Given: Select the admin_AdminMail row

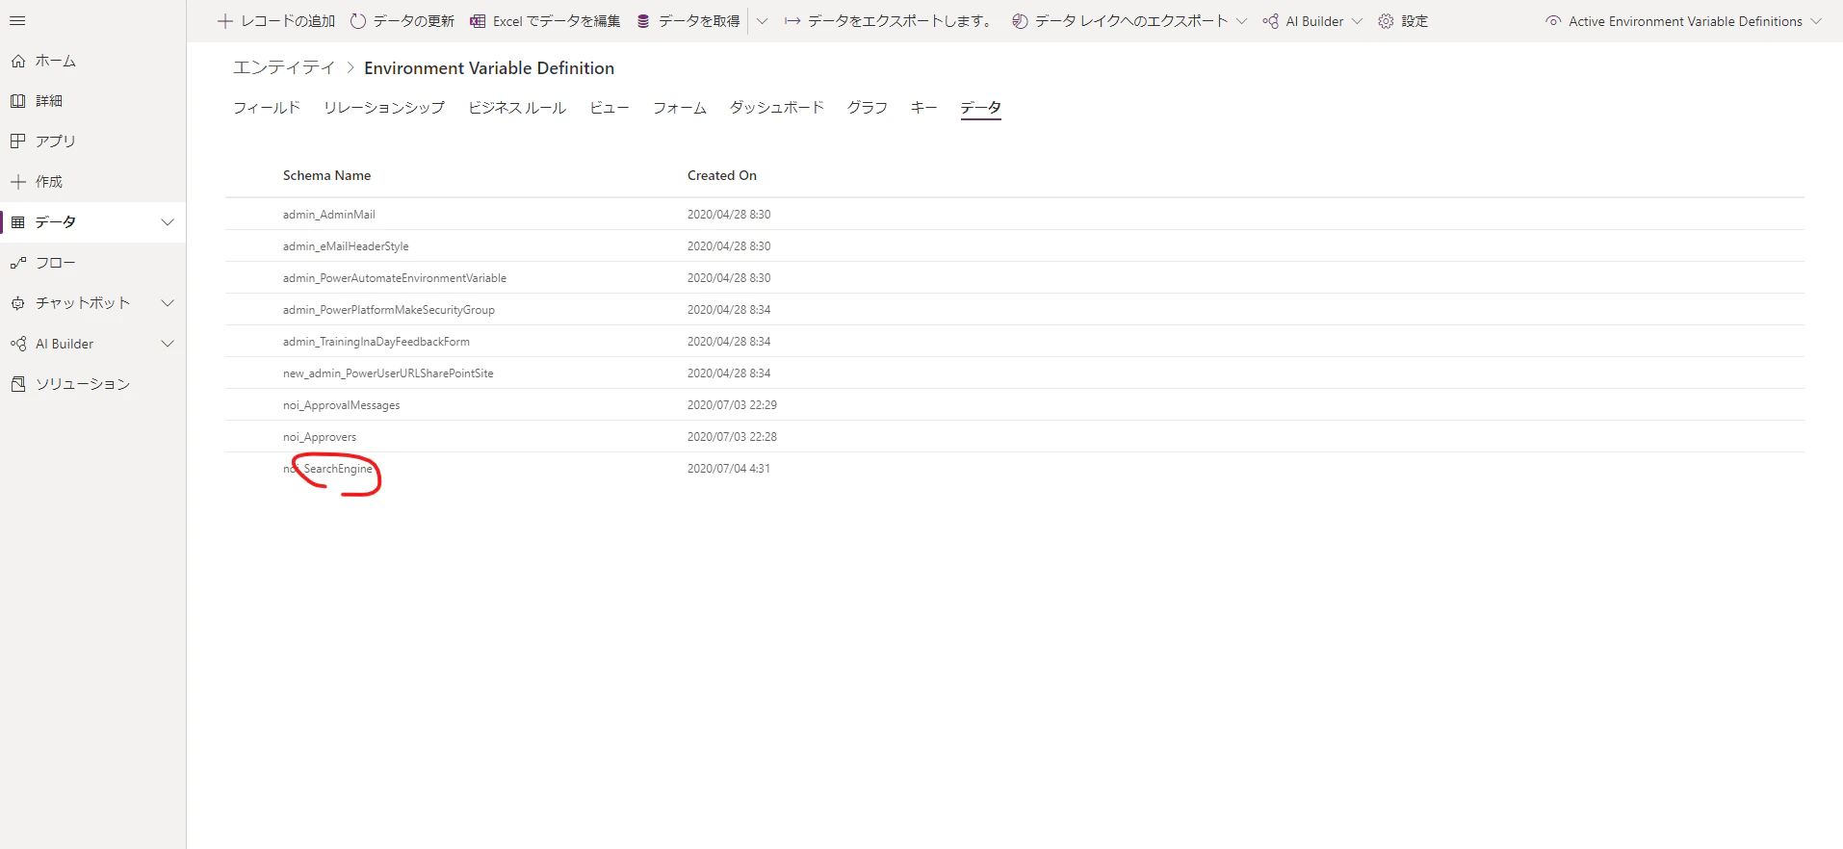Looking at the screenshot, I should 1015,215.
